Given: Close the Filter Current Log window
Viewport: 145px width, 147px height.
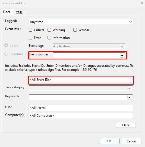Looking at the screenshot, I should point(142,3).
